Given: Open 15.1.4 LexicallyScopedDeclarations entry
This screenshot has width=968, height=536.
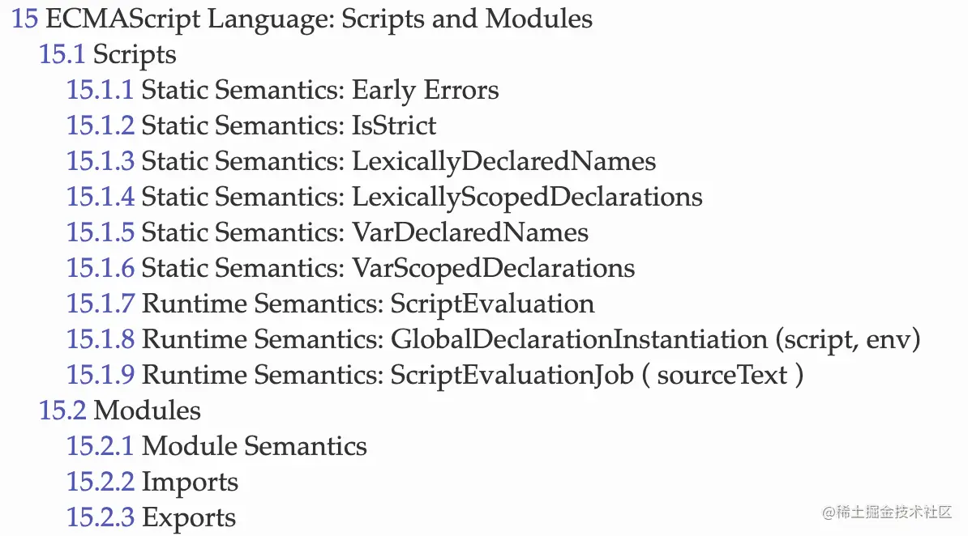Looking at the screenshot, I should 384,197.
